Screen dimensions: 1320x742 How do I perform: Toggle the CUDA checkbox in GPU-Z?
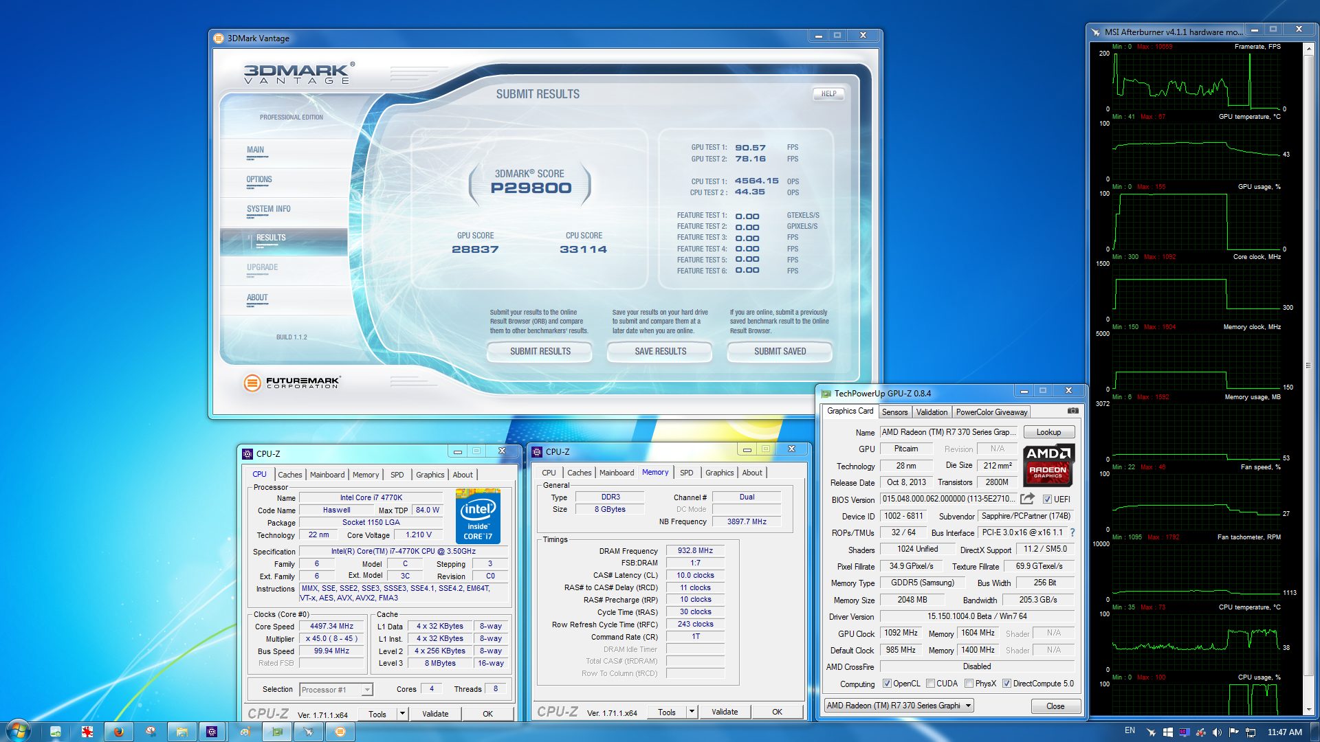tap(930, 684)
